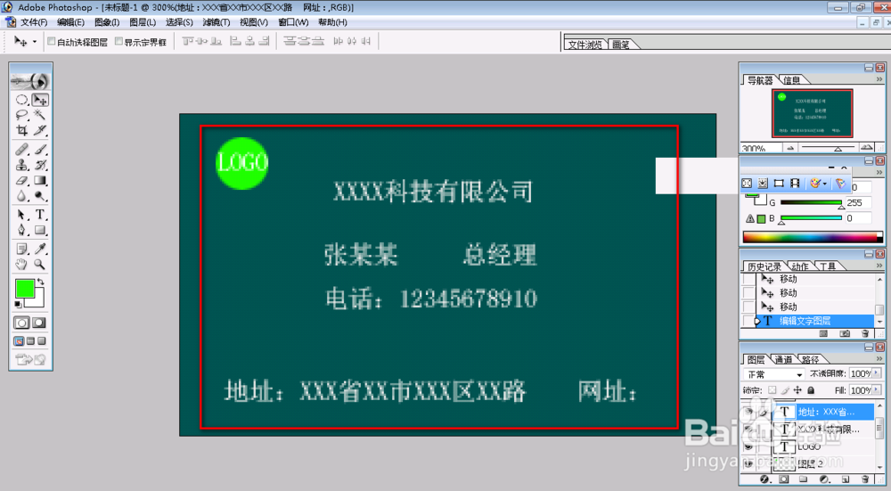Select the Elliptical Marquee tool

point(22,100)
